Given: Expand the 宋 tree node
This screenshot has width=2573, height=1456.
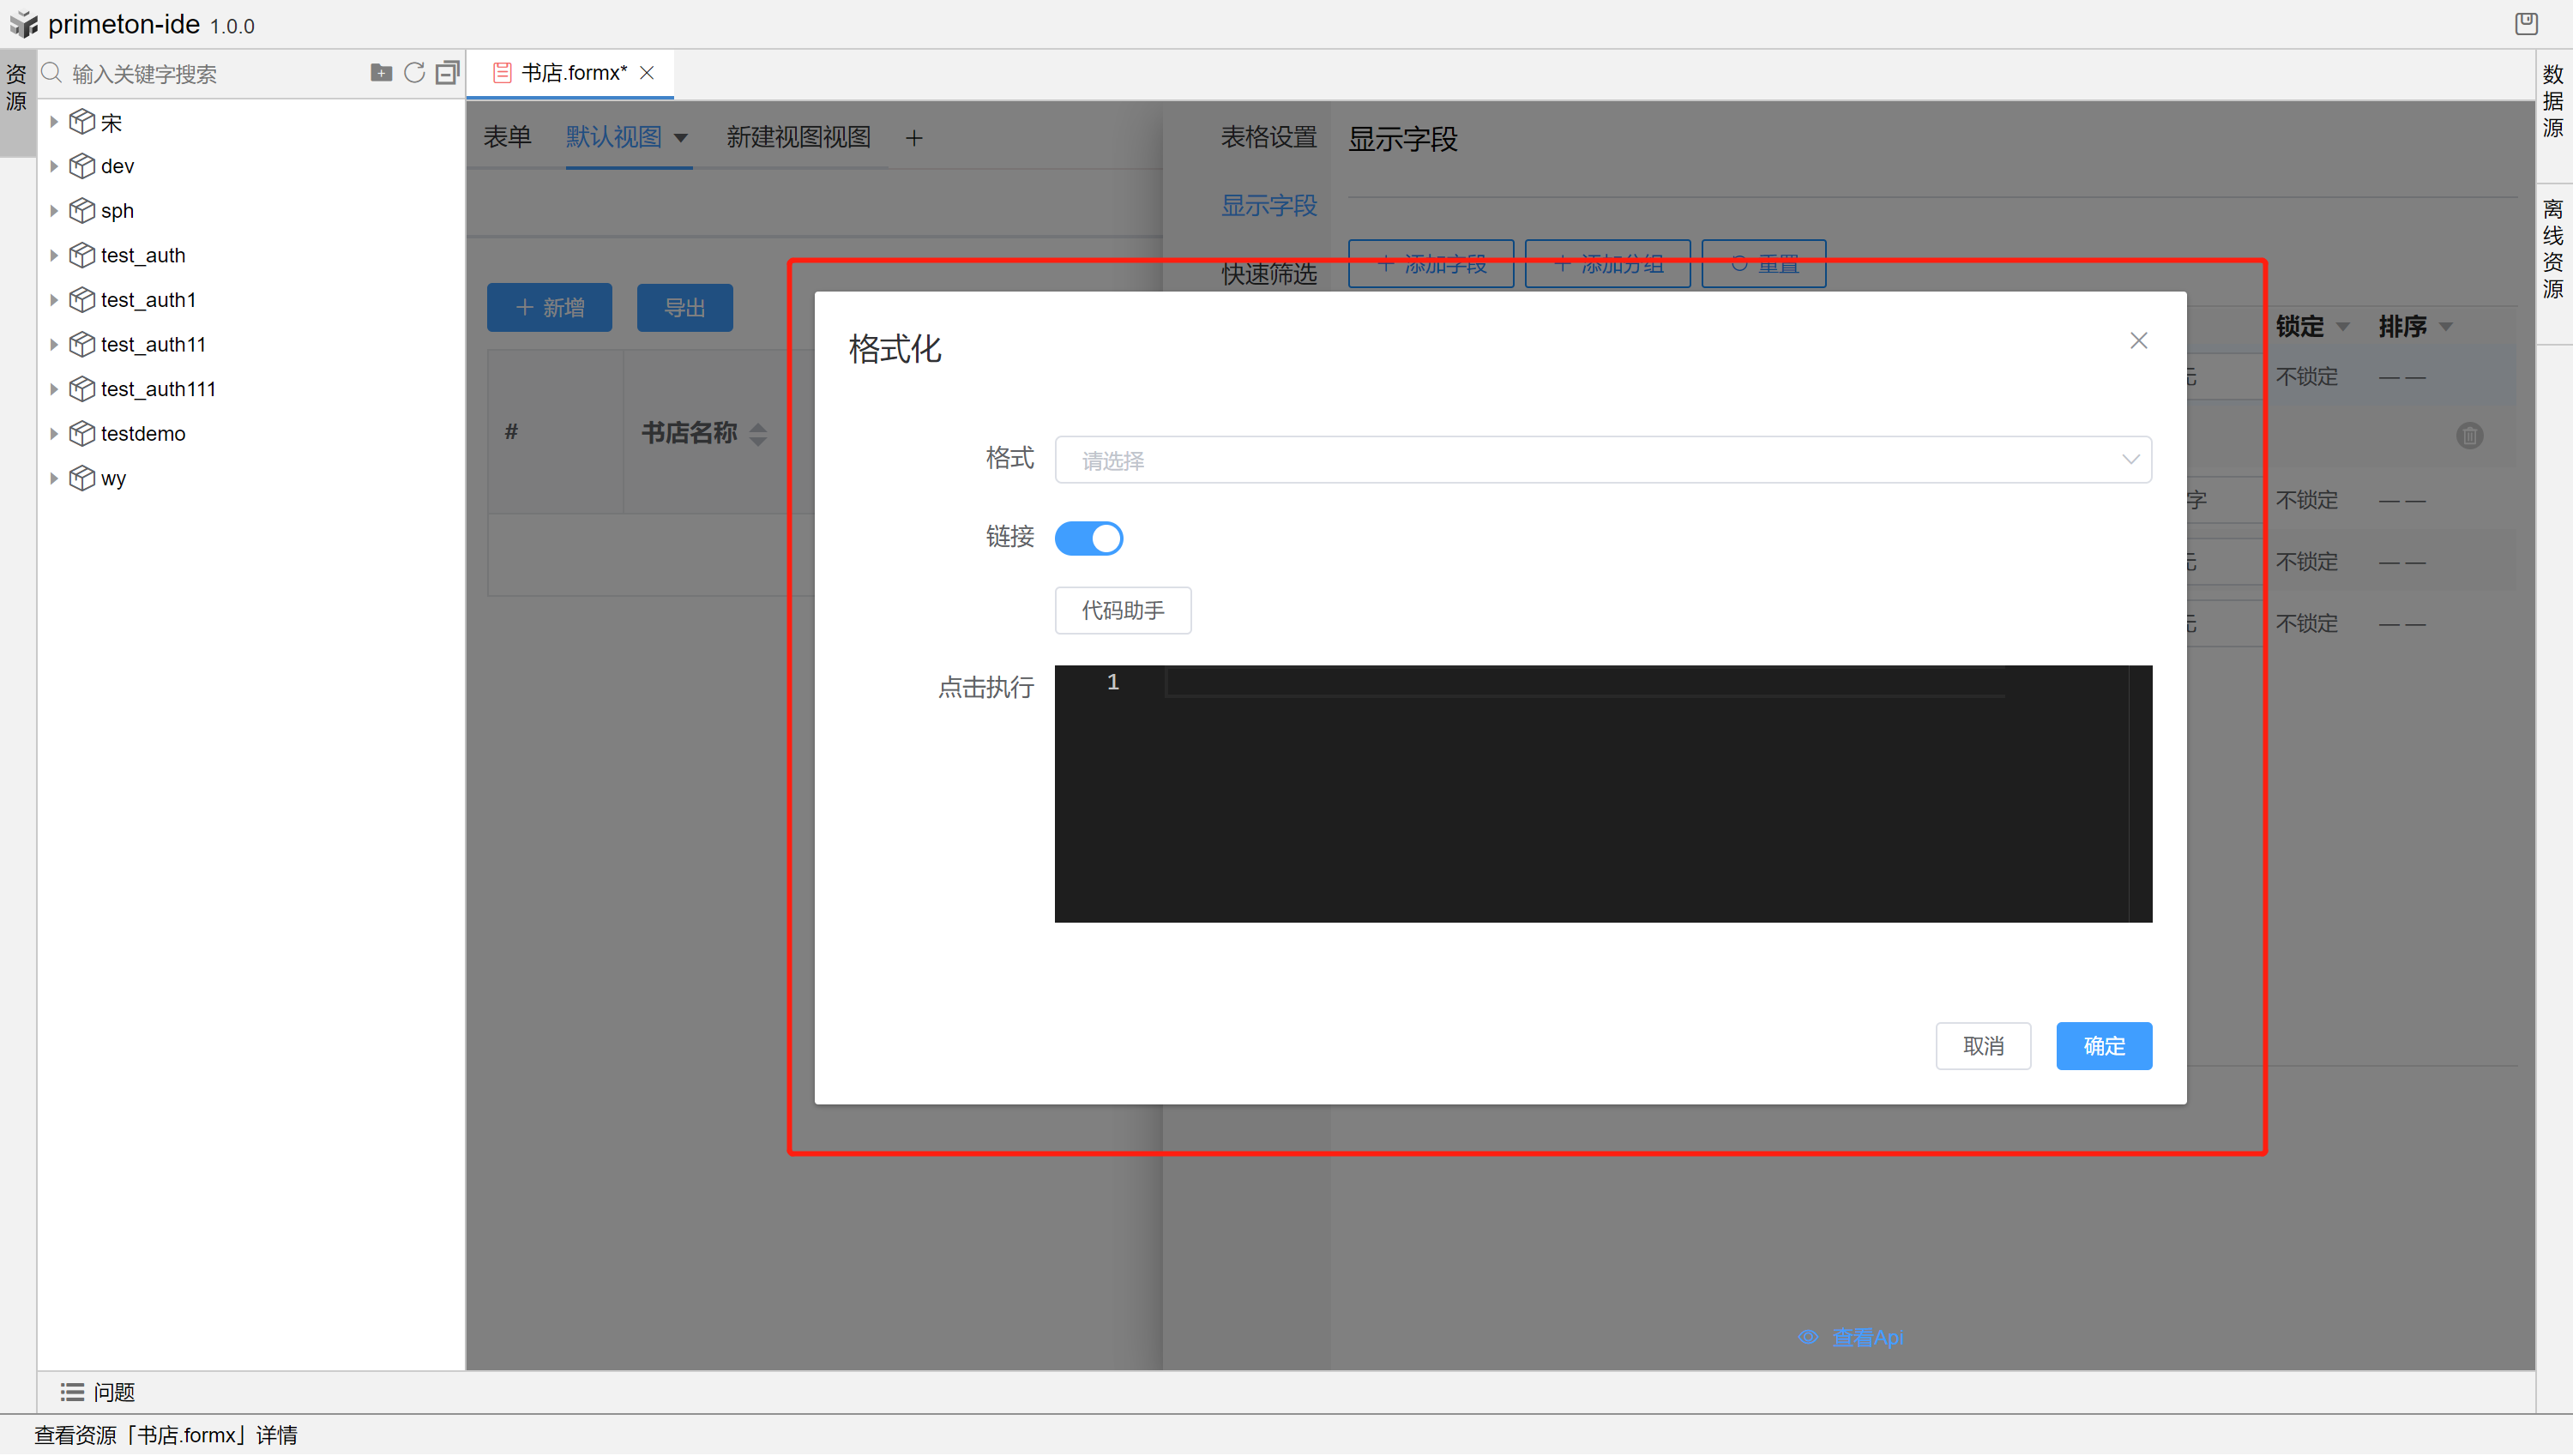Looking at the screenshot, I should [x=54, y=122].
